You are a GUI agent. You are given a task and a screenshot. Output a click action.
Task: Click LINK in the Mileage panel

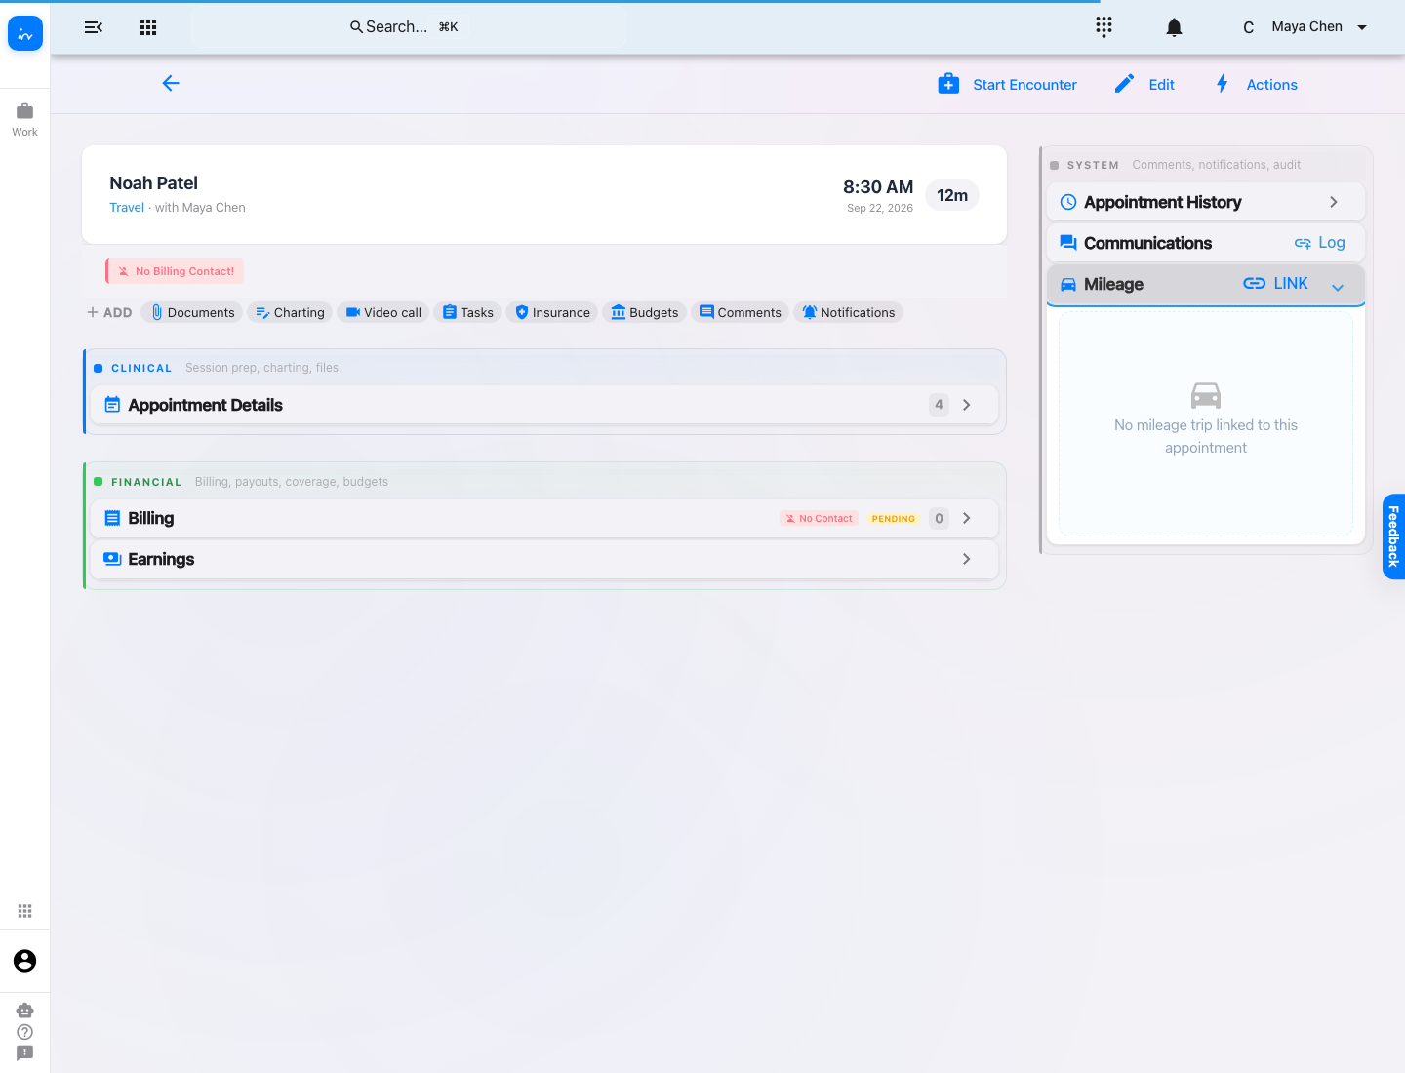[x=1275, y=283]
